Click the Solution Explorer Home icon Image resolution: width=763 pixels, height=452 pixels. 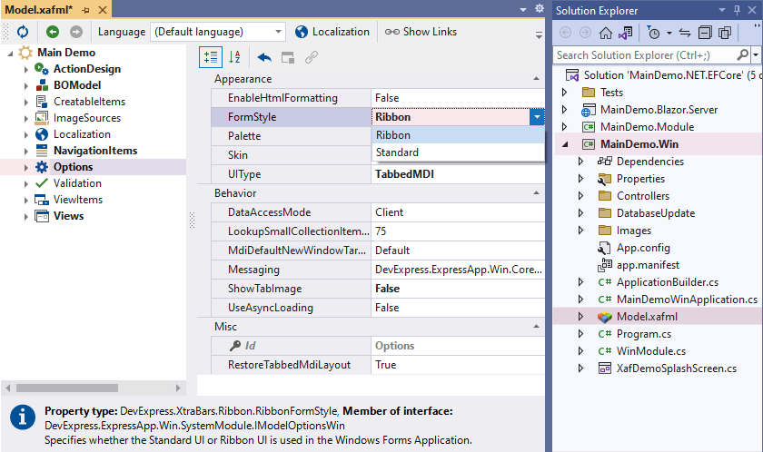pyautogui.click(x=605, y=33)
